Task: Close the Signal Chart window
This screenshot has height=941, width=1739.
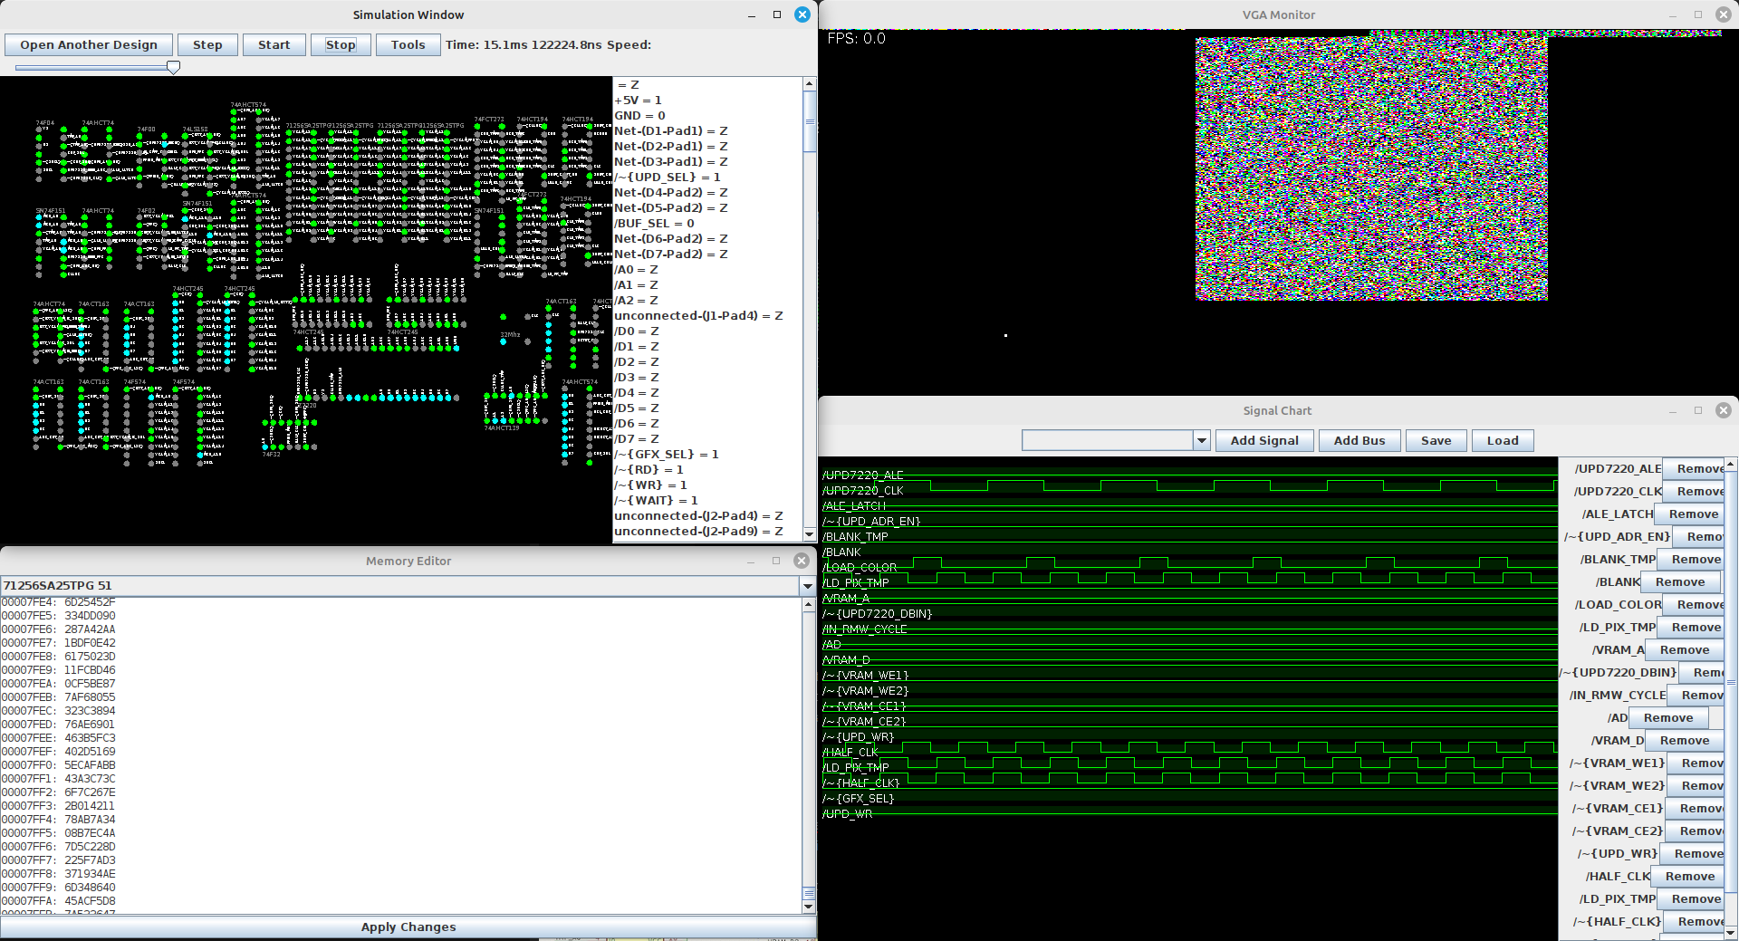Action: (1723, 410)
